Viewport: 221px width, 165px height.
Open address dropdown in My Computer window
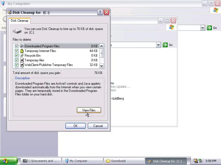(202, 28)
